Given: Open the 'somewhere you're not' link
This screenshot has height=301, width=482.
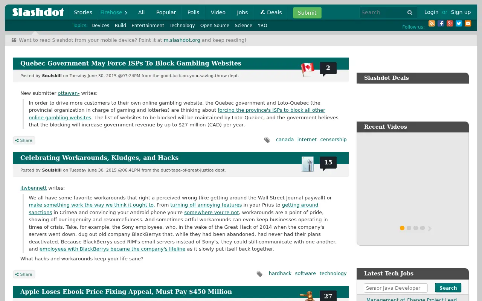Looking at the screenshot, I should pyautogui.click(x=212, y=212).
